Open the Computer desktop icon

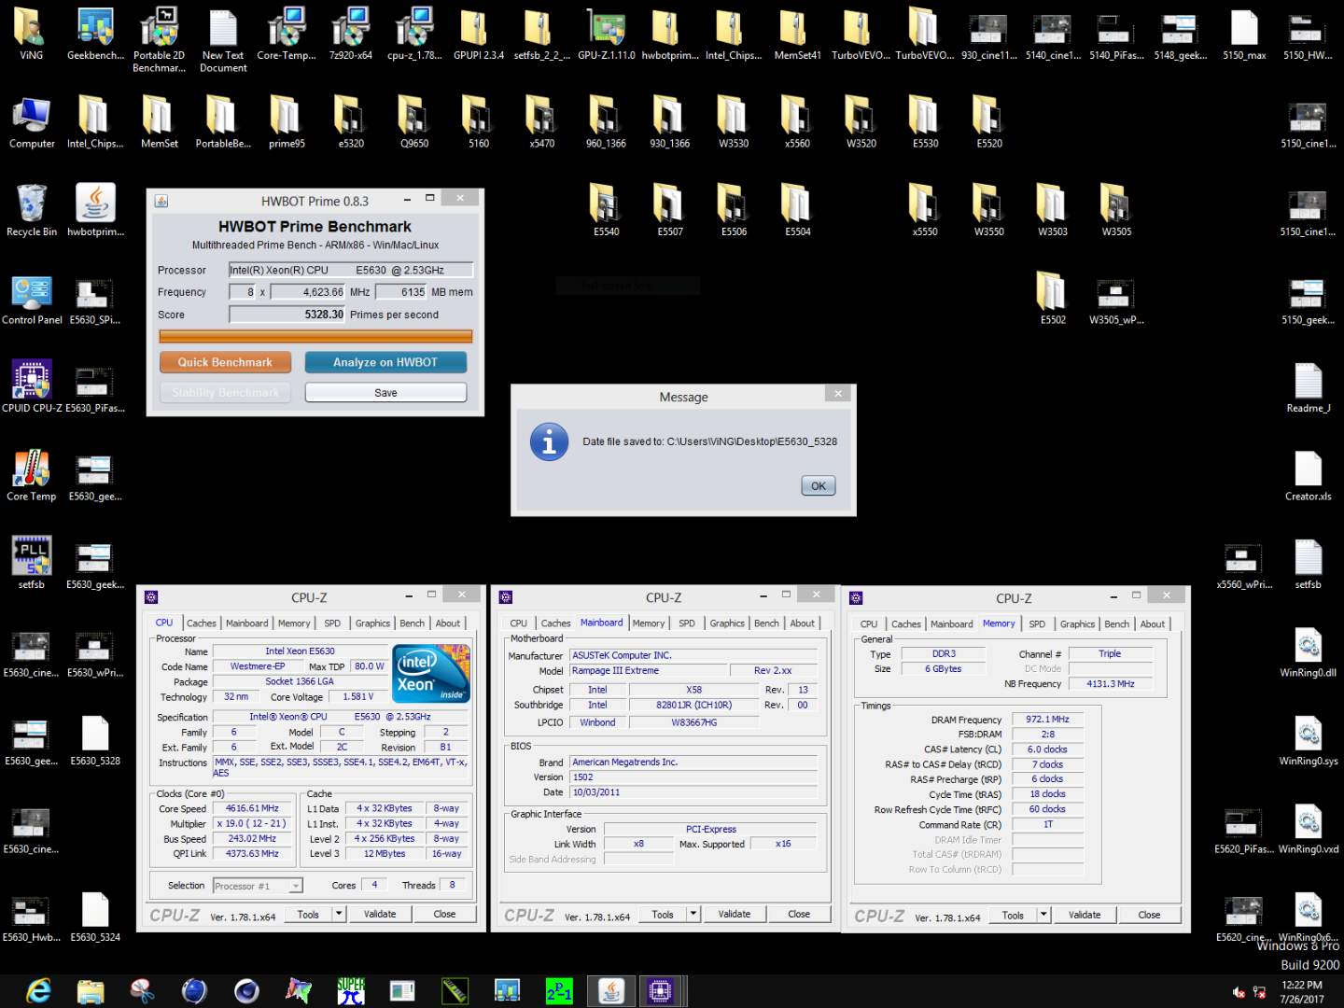[x=32, y=121]
